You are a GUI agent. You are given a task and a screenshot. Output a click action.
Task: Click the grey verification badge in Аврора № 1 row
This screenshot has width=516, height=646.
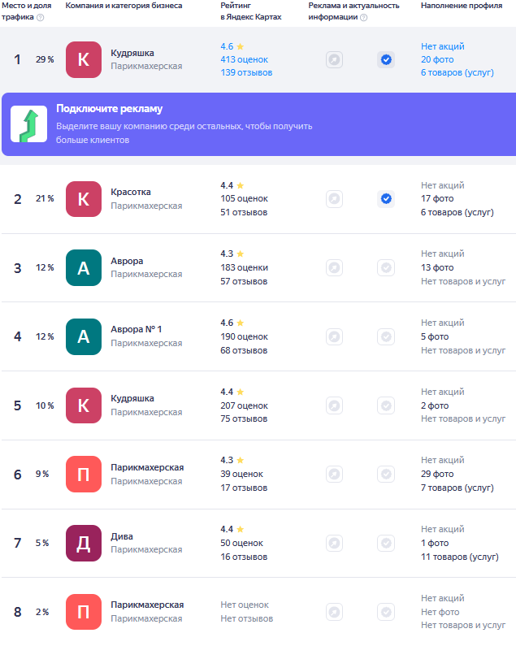point(386,336)
